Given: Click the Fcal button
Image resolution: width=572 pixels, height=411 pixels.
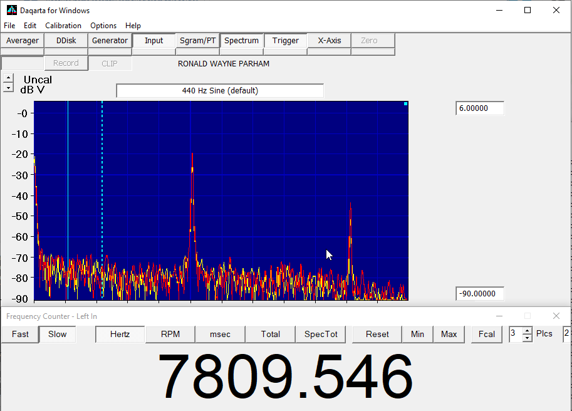Looking at the screenshot, I should 487,334.
